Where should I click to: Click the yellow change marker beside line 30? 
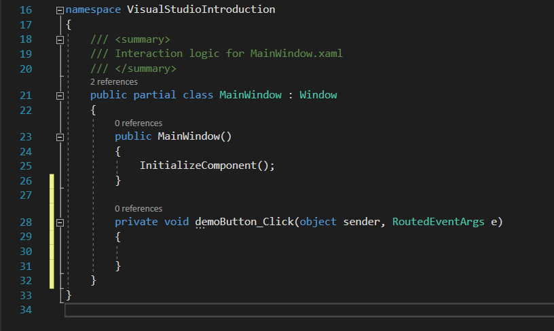(x=52, y=251)
